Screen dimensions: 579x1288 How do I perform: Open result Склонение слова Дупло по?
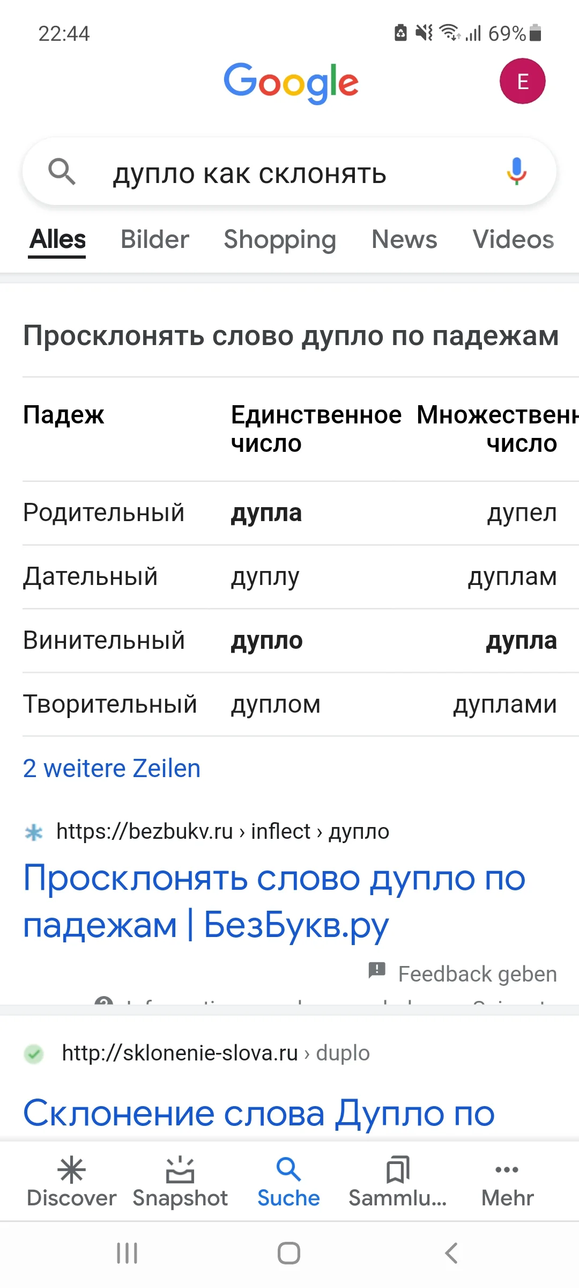point(258,1113)
